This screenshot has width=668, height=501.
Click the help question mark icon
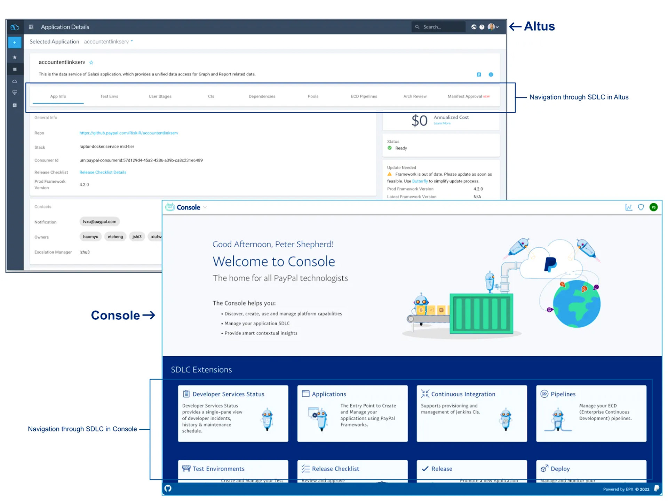click(482, 27)
